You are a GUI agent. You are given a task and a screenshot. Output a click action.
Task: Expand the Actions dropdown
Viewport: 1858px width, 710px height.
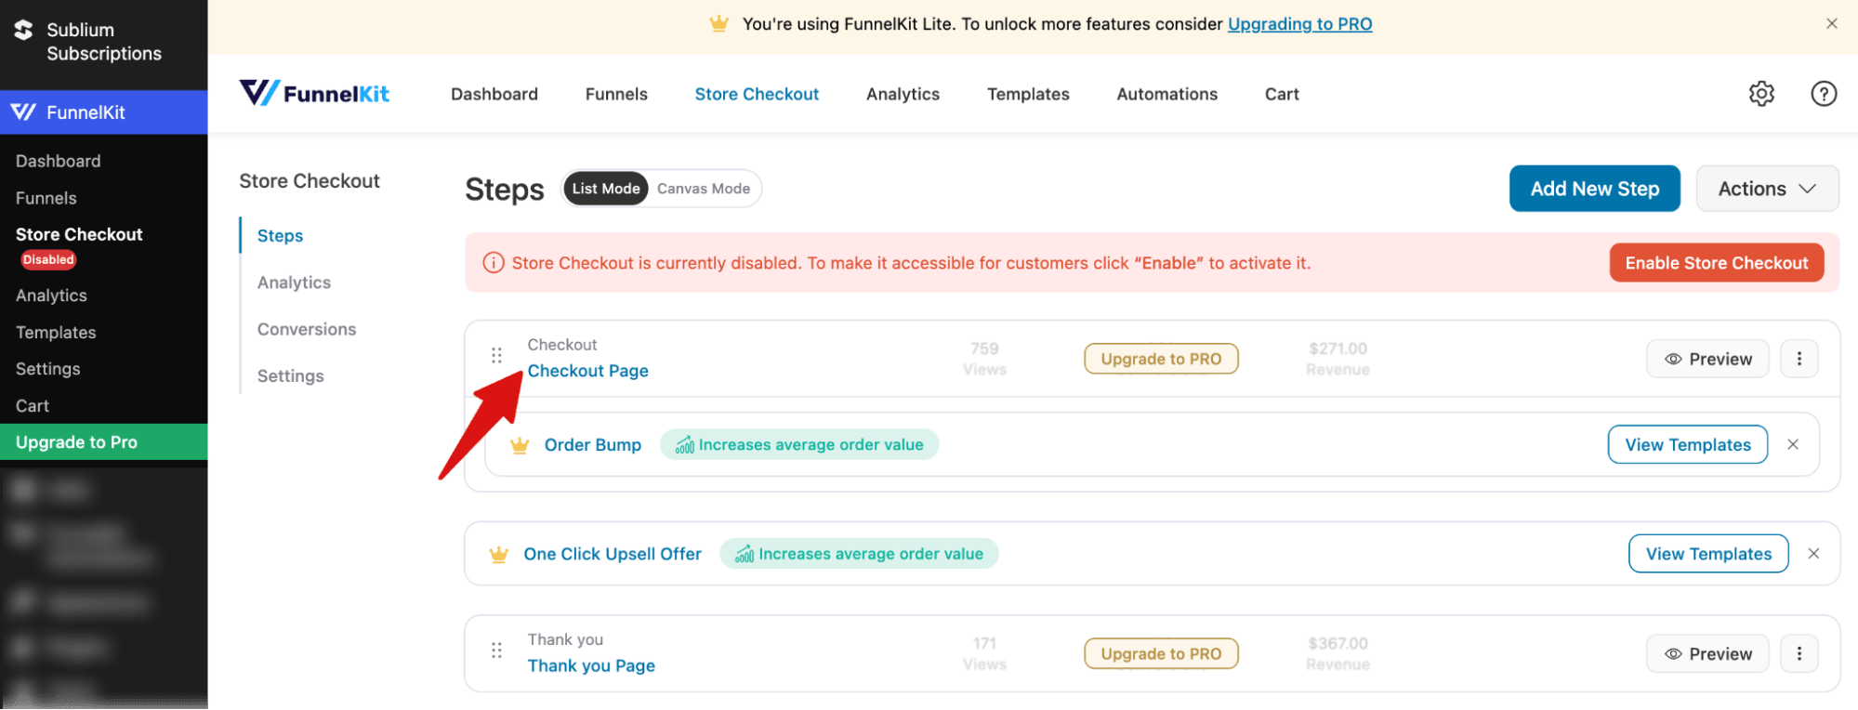(x=1767, y=189)
